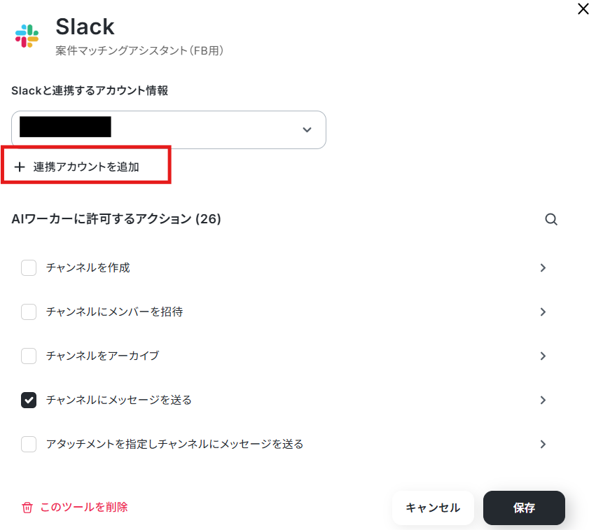
Task: Tick the アタッチメントを指定しチャンネルにメッセージを送る checkbox
Action: (x=29, y=444)
